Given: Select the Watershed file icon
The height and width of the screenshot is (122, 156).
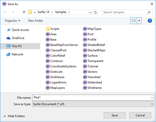Looking at the screenshot, I should (85, 82).
